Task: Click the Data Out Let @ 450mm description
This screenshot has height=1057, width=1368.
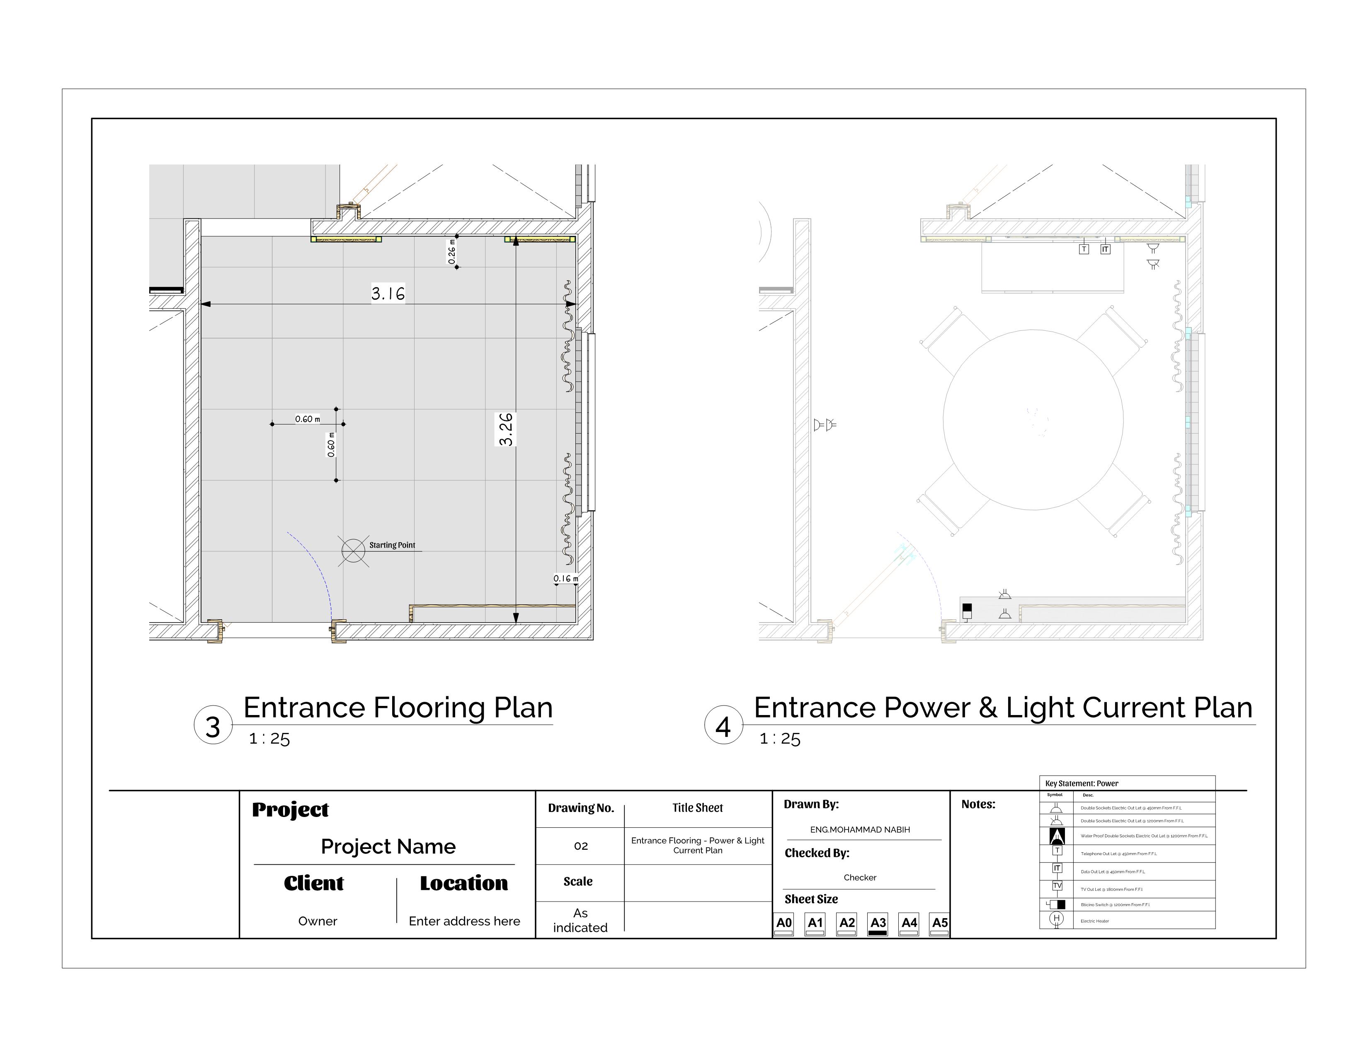Action: [x=1113, y=871]
